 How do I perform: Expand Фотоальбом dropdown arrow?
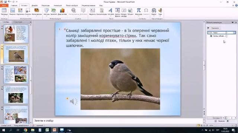click(x=37, y=16)
